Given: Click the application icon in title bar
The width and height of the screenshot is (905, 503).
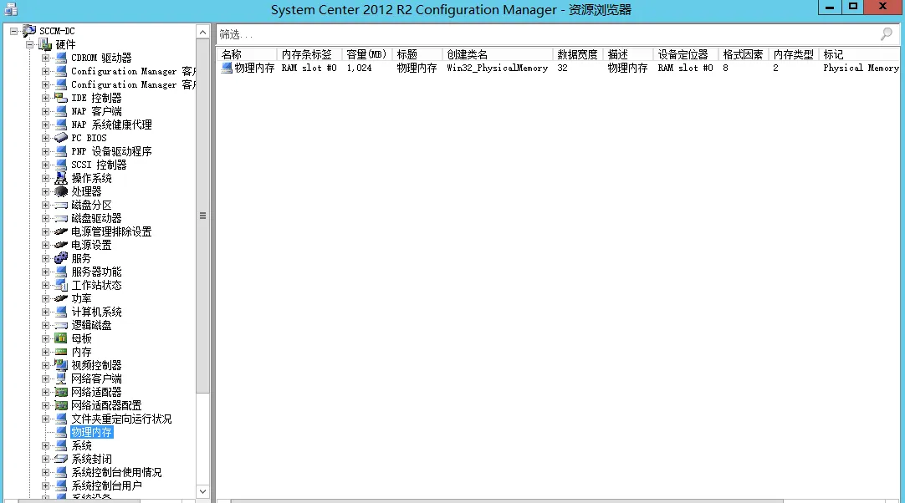Looking at the screenshot, I should pyautogui.click(x=11, y=10).
